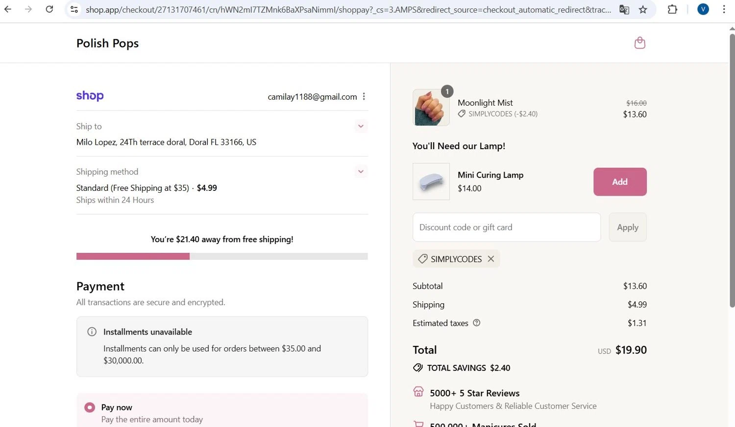Open Chrome three-dot menu
This screenshot has height=427, width=735.
point(724,9)
